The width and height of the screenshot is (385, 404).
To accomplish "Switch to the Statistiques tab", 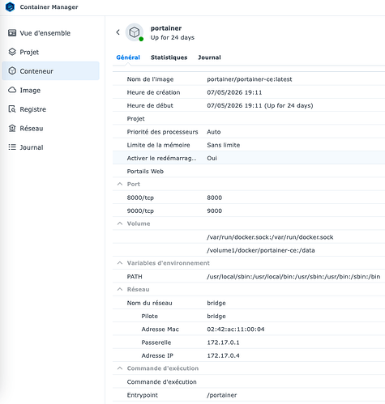I will point(169,57).
